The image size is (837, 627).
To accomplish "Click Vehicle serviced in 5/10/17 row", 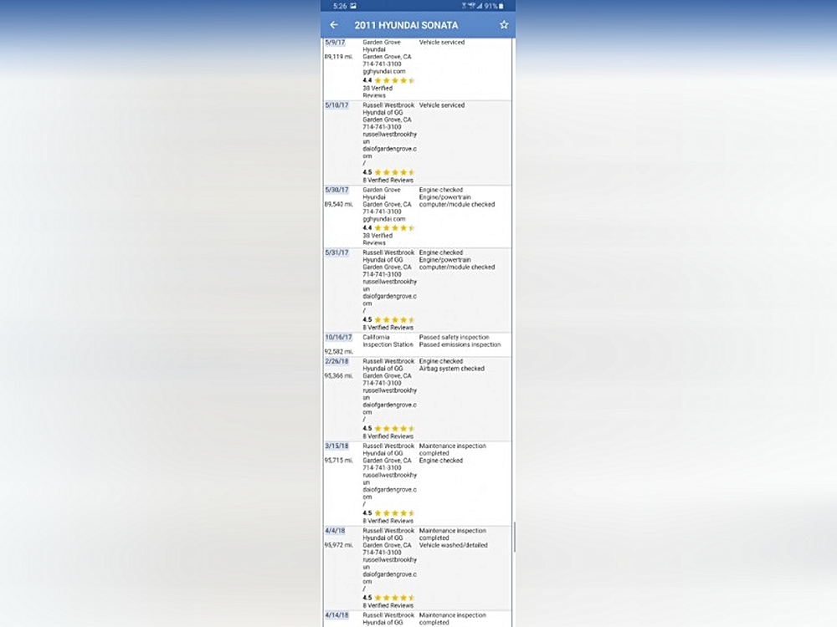I will pos(442,105).
